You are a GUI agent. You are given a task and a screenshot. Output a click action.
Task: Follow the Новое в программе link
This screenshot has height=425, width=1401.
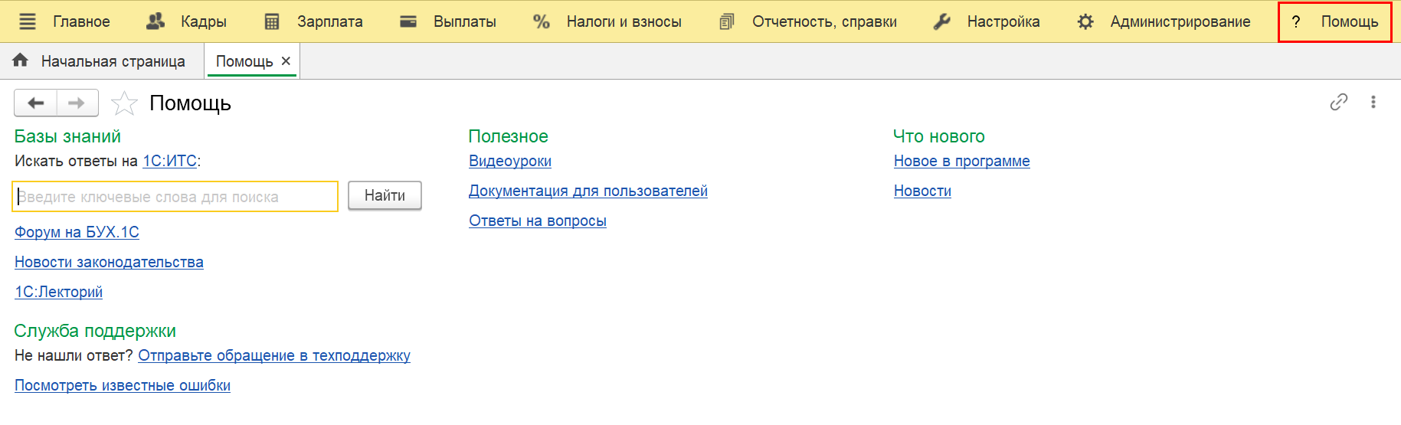click(961, 161)
